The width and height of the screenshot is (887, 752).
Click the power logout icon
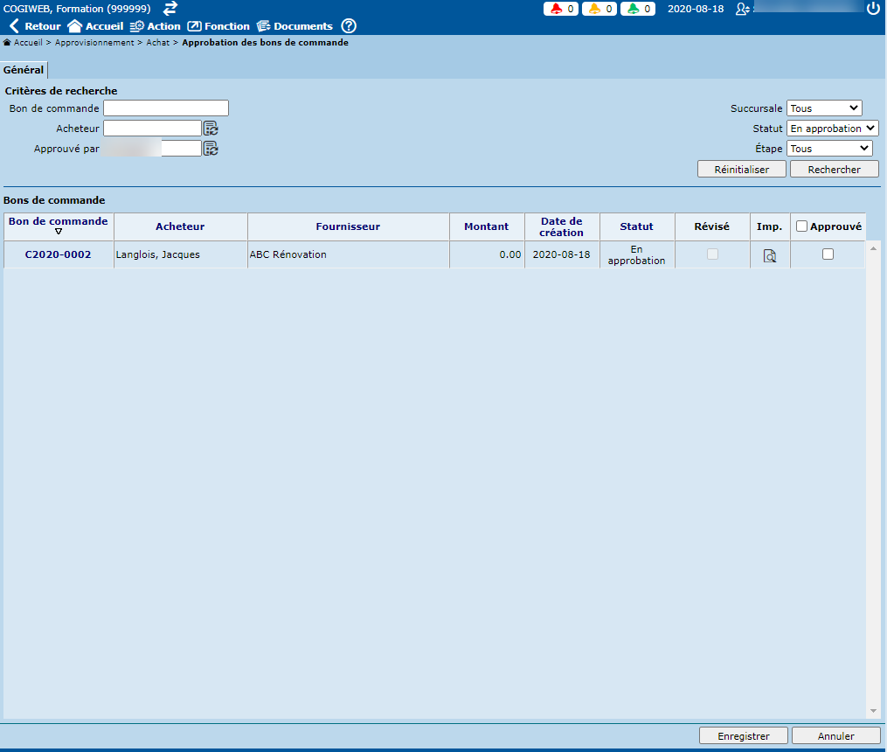(x=872, y=9)
